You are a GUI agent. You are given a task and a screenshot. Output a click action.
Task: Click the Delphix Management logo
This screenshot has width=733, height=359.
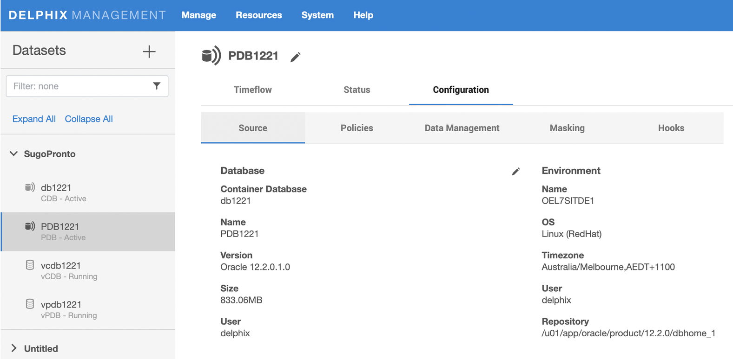click(87, 15)
